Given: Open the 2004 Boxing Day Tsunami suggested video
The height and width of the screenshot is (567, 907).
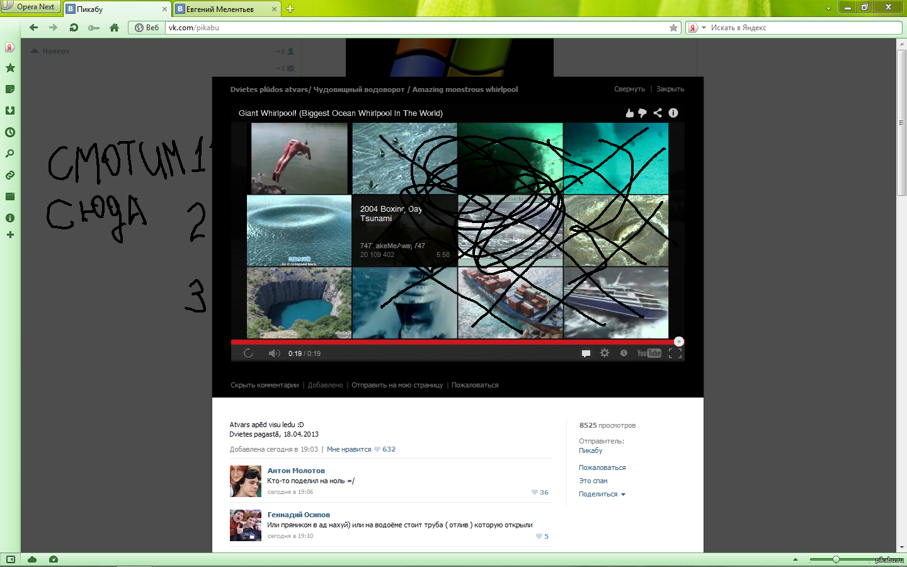Looking at the screenshot, I should [x=404, y=231].
